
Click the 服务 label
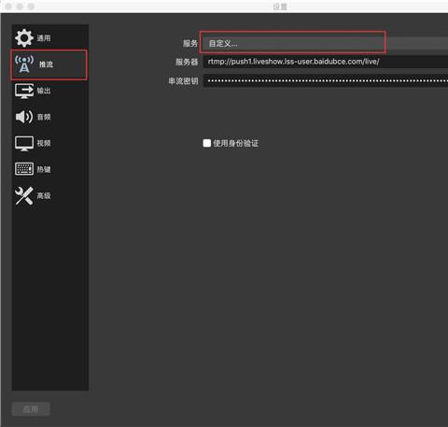(x=190, y=43)
